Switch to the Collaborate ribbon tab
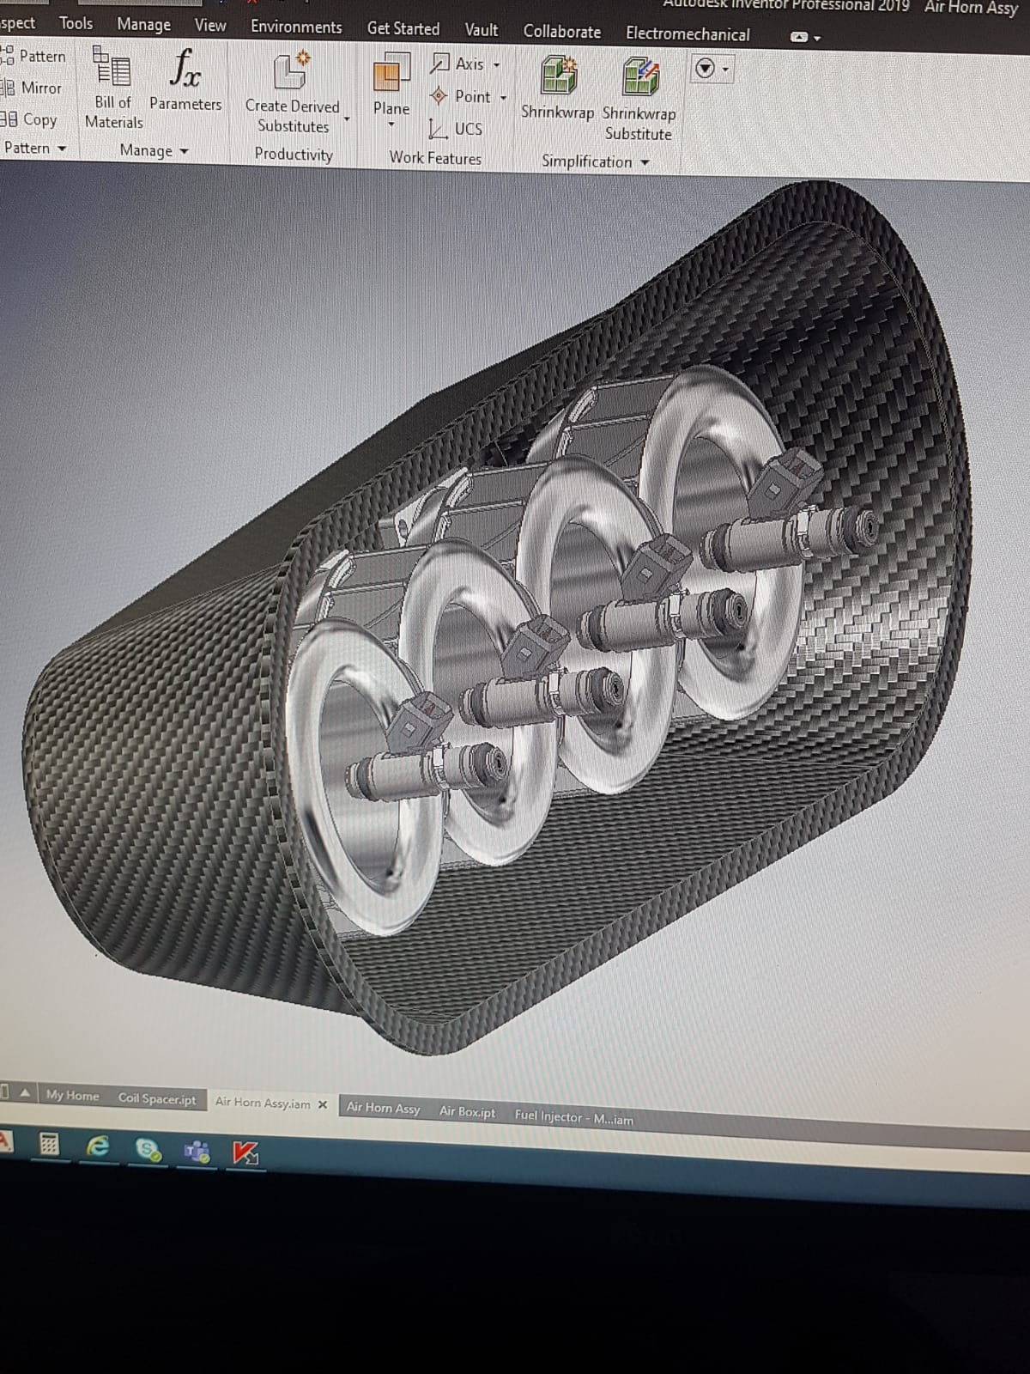Screen dimensions: 1030x1374 [562, 32]
